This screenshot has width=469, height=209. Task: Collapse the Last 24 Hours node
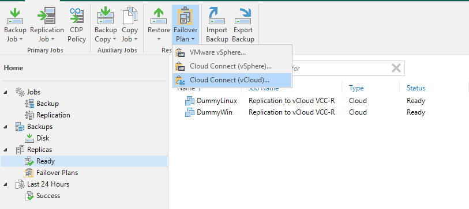tap(6, 184)
